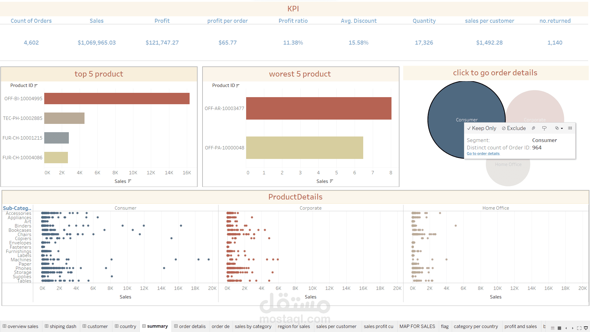
Task: Go to next sheet with the right arrow
Action: point(572,328)
